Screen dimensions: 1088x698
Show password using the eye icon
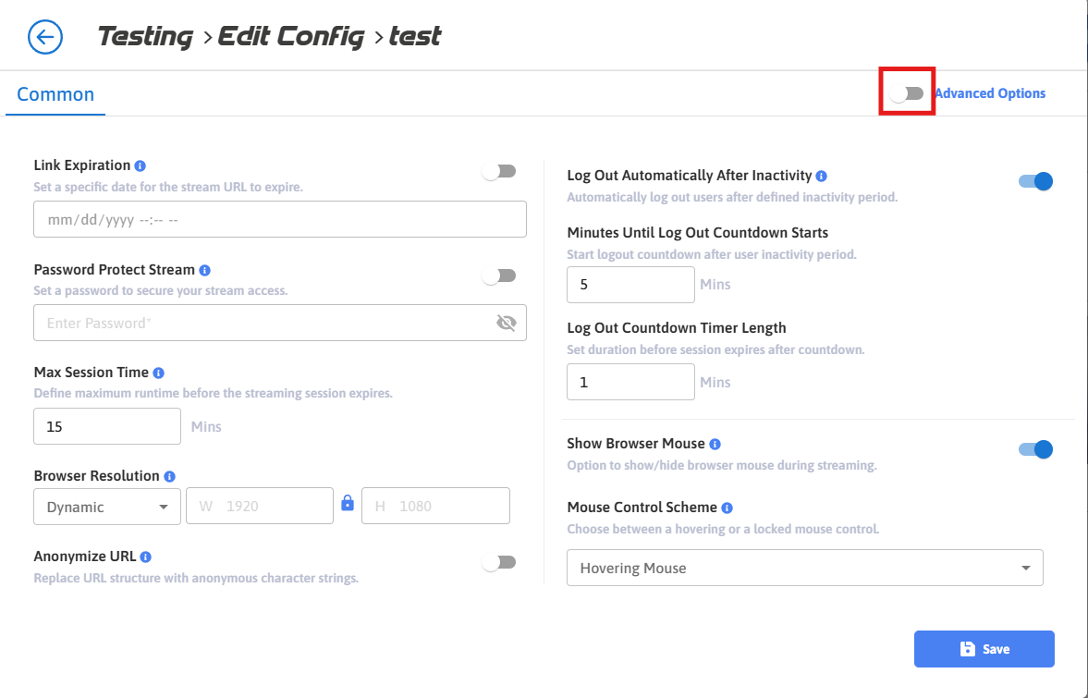[x=506, y=323]
